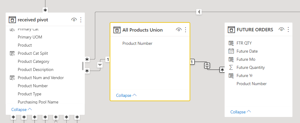Select the bidirectional filter relationship icon
Image resolution: width=300 pixels, height=123 pixels.
click(207, 66)
